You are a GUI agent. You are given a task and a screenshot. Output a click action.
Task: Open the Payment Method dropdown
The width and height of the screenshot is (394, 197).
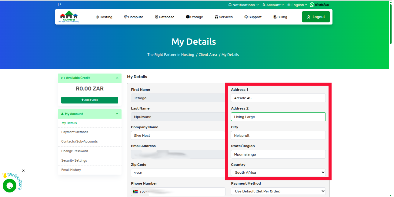(278, 191)
